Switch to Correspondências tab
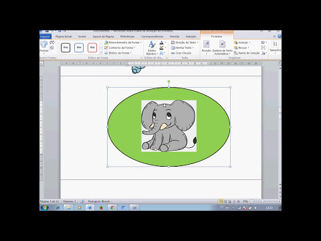This screenshot has height=241, width=321. coord(152,36)
